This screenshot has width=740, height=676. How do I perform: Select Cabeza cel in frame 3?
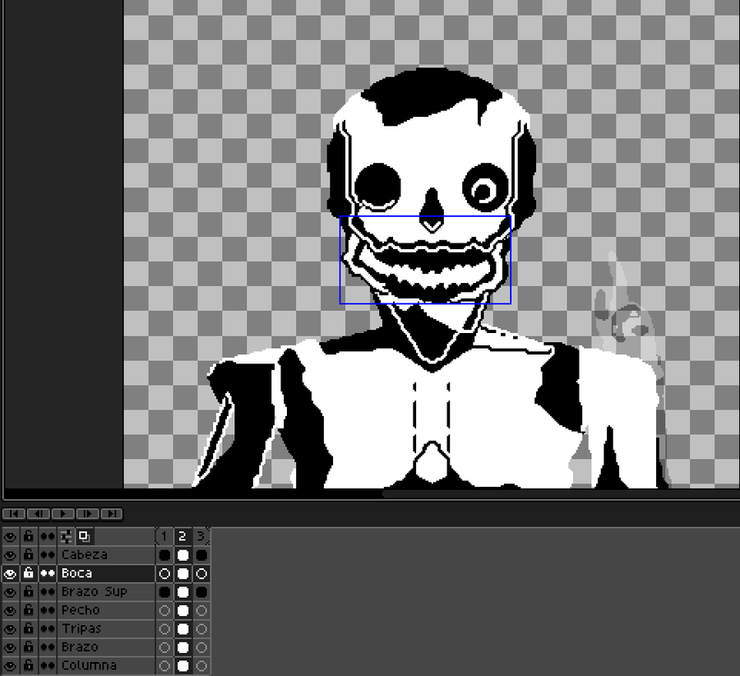point(201,554)
